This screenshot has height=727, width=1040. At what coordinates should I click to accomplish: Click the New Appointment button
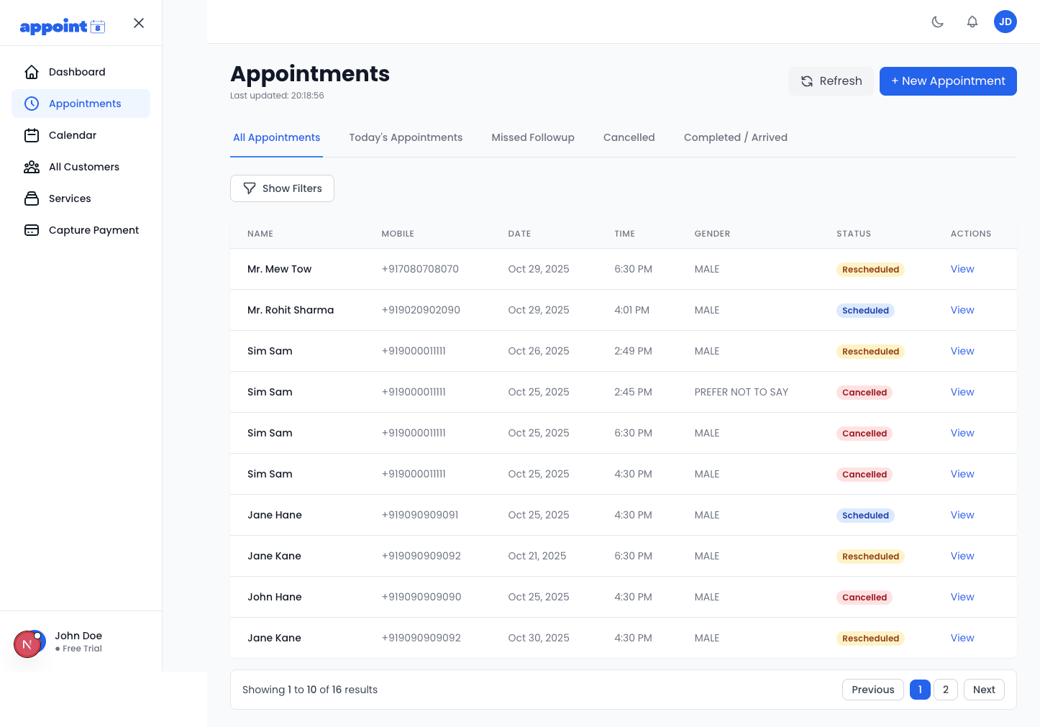(x=948, y=81)
